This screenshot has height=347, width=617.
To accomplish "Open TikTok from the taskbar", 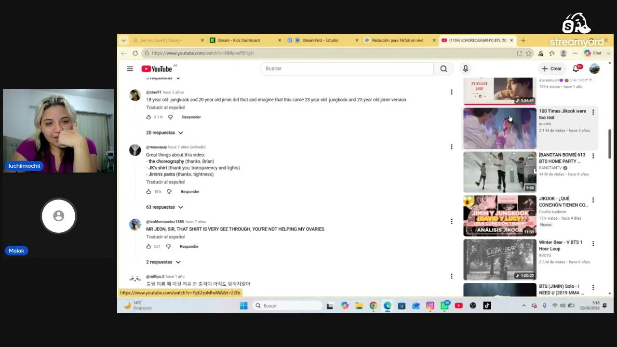I will click(x=487, y=306).
